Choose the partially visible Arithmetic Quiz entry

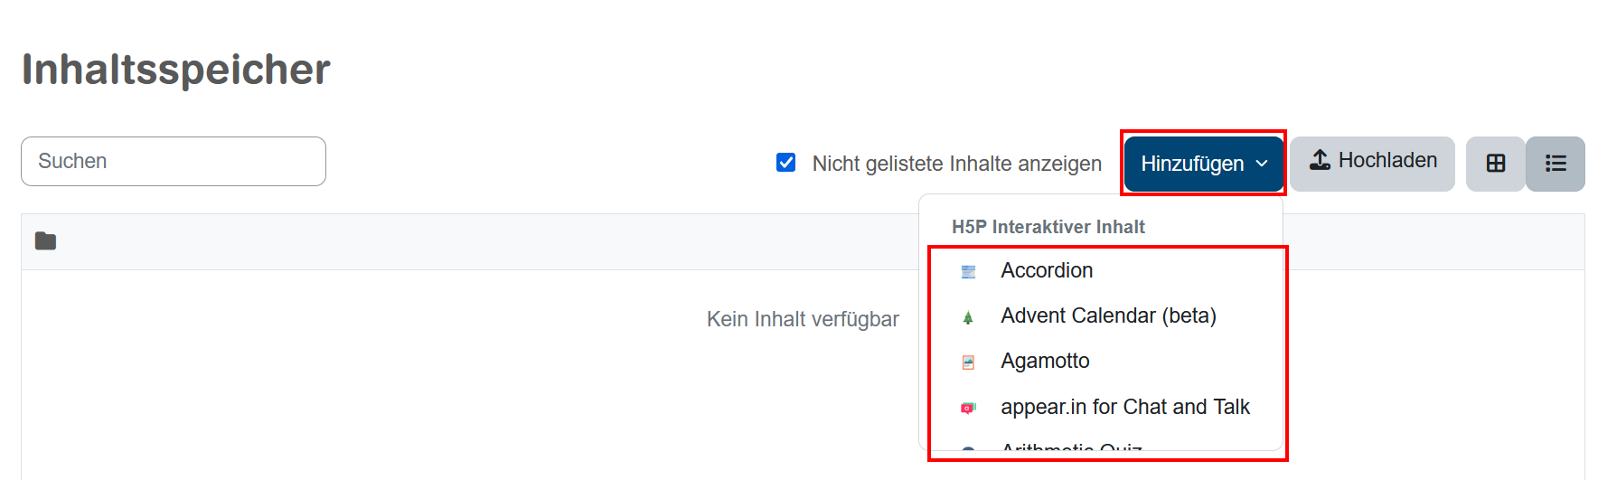pyautogui.click(x=1071, y=446)
